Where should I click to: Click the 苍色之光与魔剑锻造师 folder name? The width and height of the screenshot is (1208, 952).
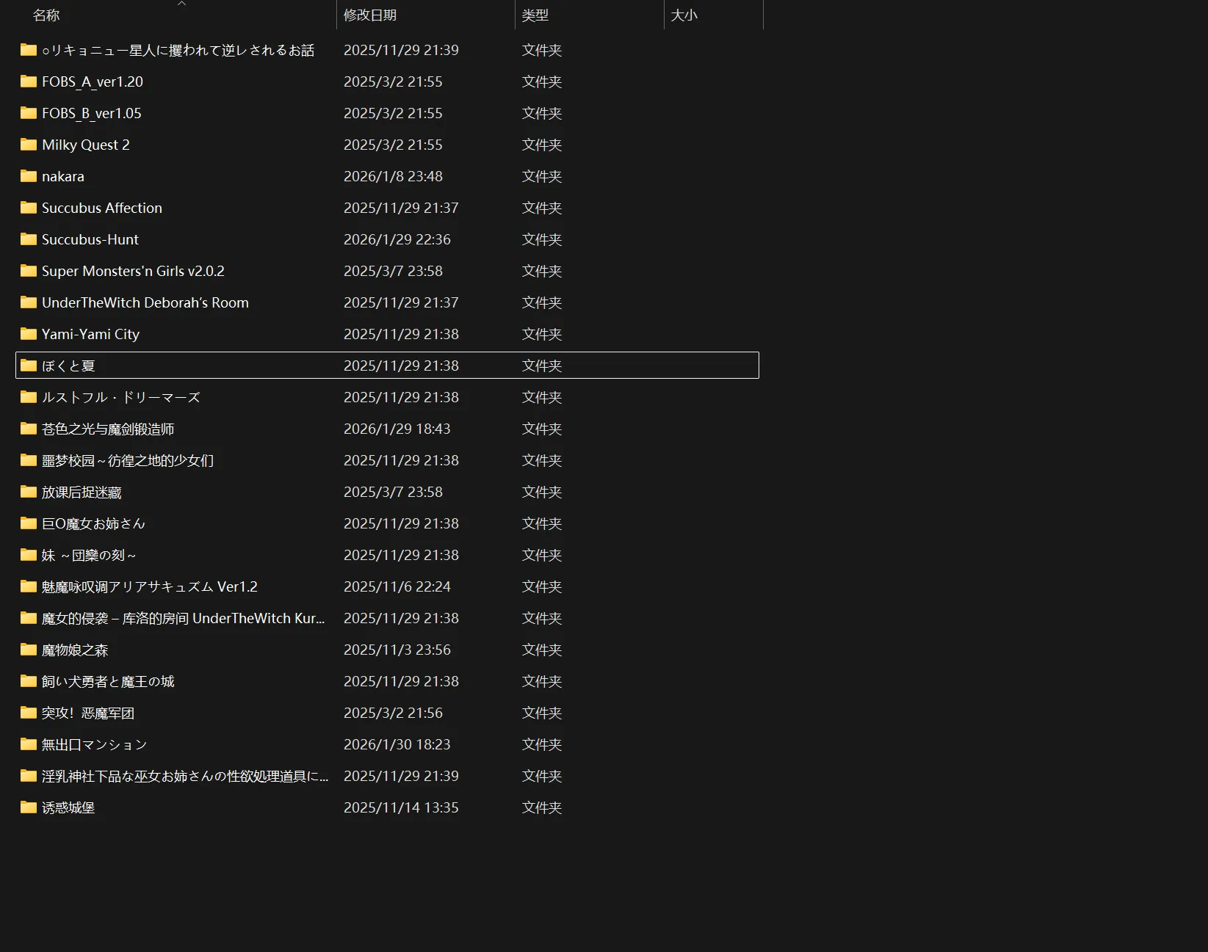108,429
